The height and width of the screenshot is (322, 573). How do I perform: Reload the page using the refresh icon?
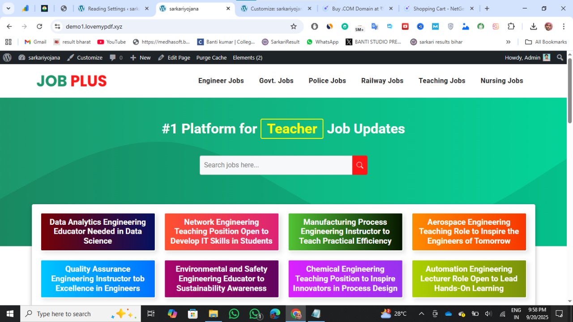[39, 26]
